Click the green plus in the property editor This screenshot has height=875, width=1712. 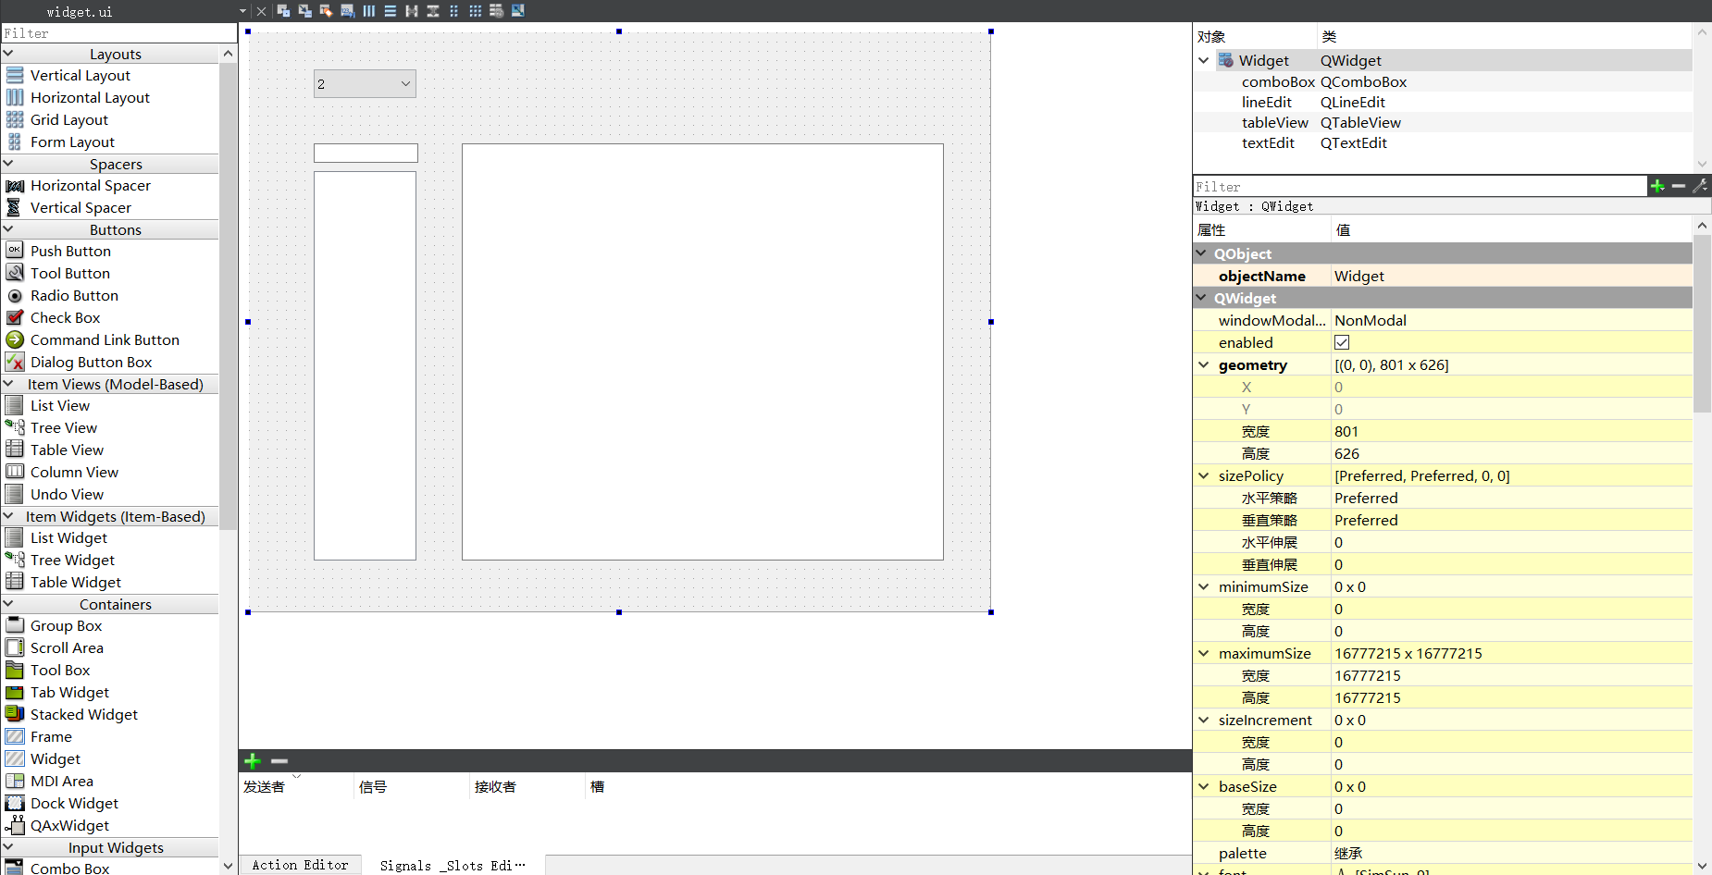pos(1657,186)
